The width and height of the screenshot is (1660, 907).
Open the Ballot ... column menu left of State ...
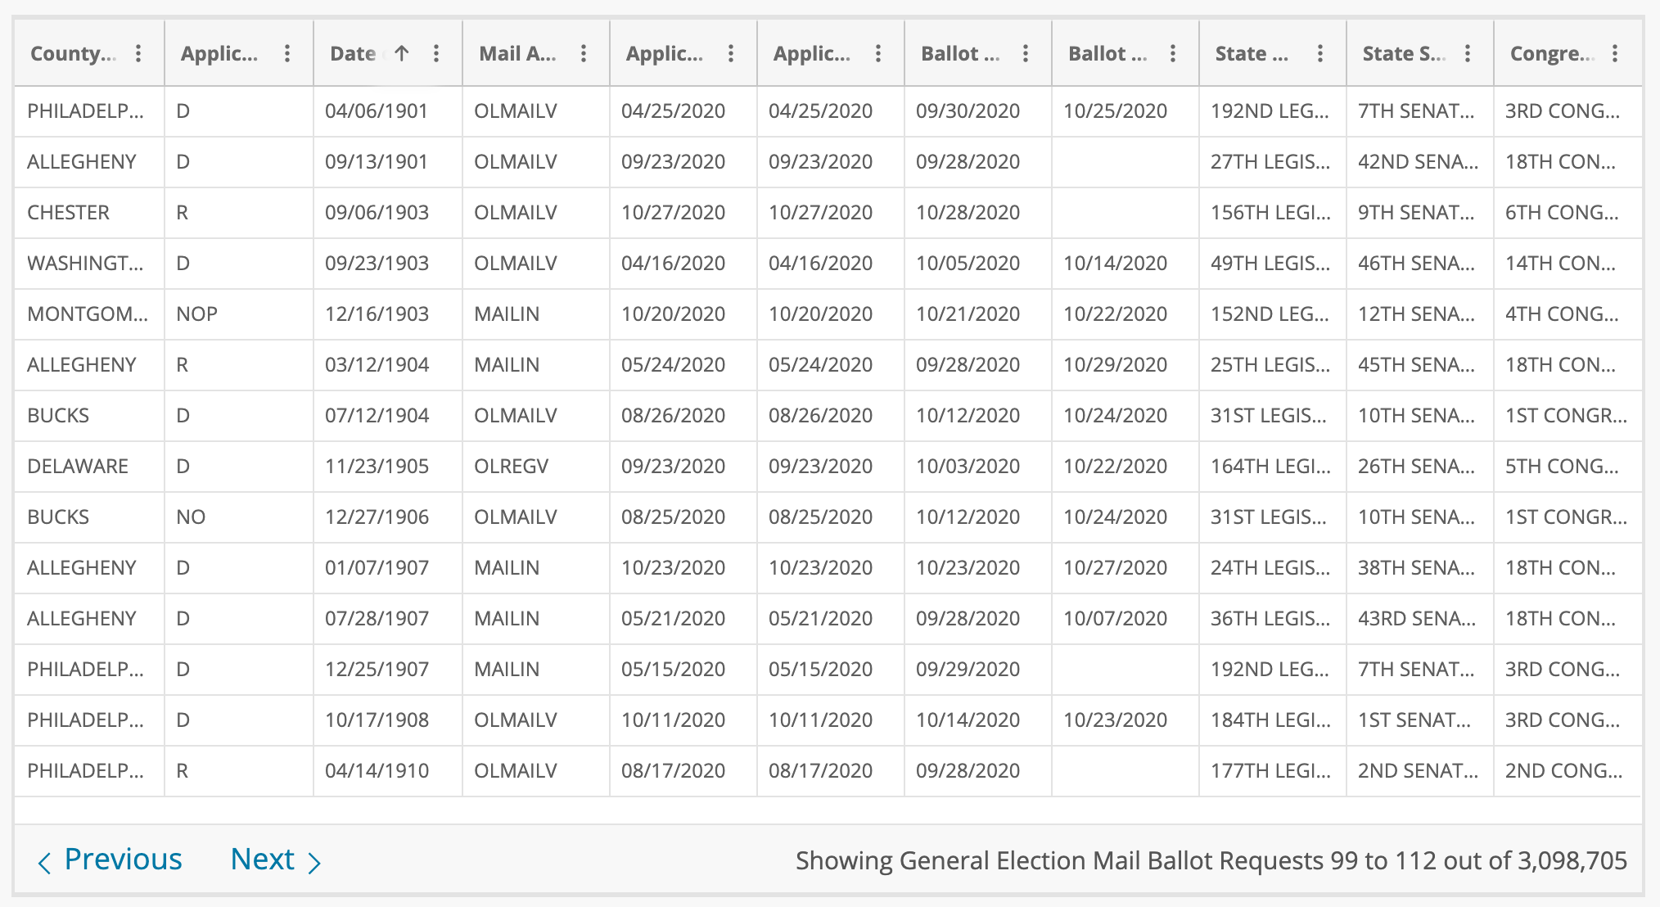tap(1173, 54)
